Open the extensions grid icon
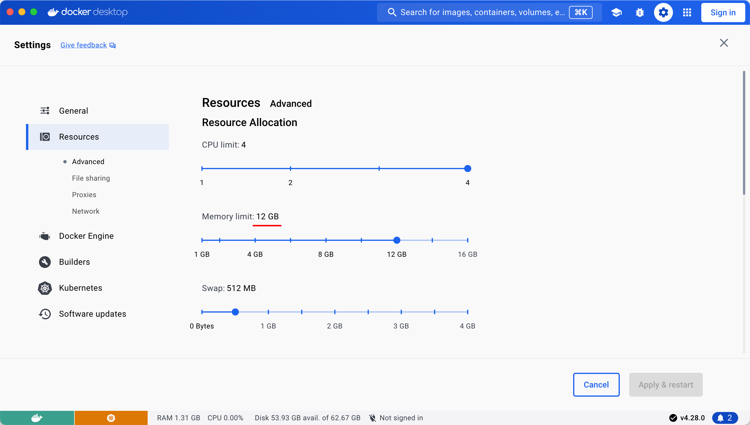Image resolution: width=750 pixels, height=425 pixels. point(687,12)
